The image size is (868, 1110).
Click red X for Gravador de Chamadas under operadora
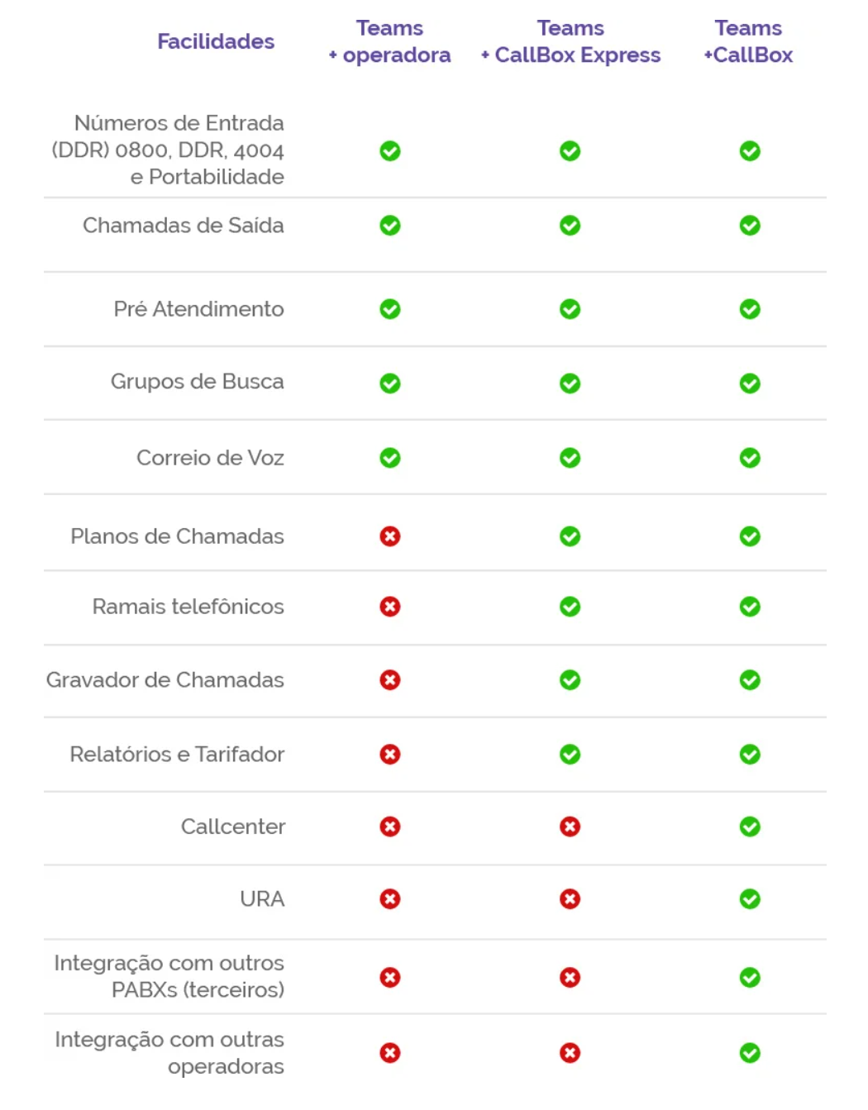pyautogui.click(x=390, y=680)
